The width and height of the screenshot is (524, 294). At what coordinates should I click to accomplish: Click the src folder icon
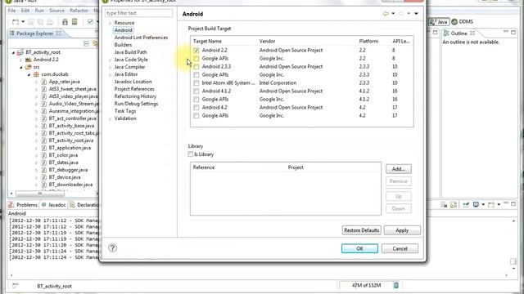[x=29, y=67]
